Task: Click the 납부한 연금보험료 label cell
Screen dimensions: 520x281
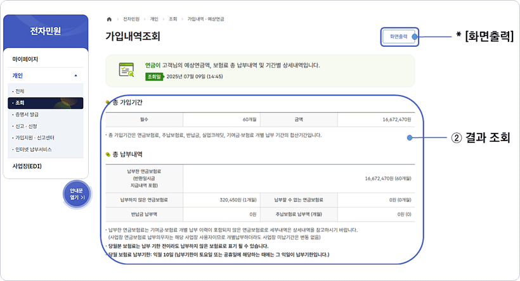Action: pyautogui.click(x=144, y=178)
